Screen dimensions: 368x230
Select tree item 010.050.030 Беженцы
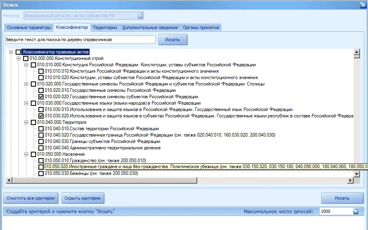coord(91,173)
